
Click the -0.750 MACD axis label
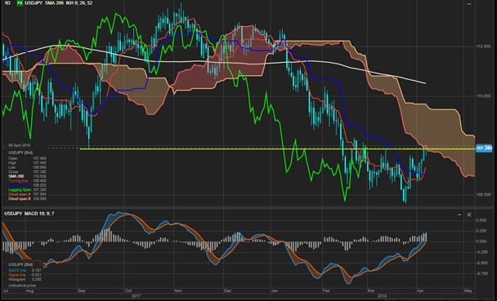[481, 274]
